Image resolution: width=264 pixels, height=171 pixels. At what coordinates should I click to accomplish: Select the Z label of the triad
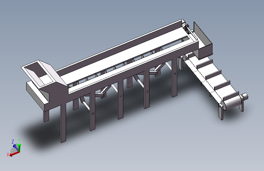point(13,142)
